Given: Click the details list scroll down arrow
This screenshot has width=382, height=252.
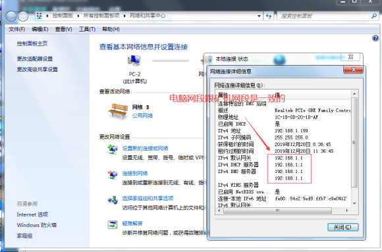Looking at the screenshot, I should point(354,203).
